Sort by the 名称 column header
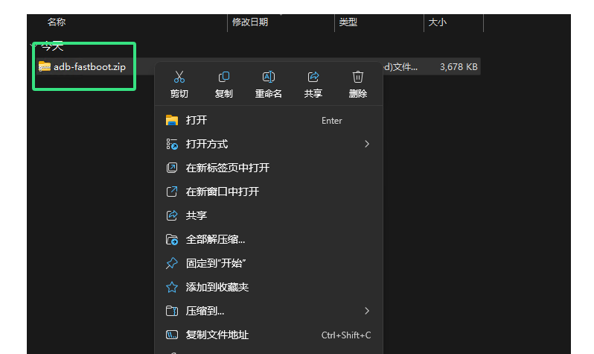This screenshot has height=354, width=594. pyautogui.click(x=57, y=22)
